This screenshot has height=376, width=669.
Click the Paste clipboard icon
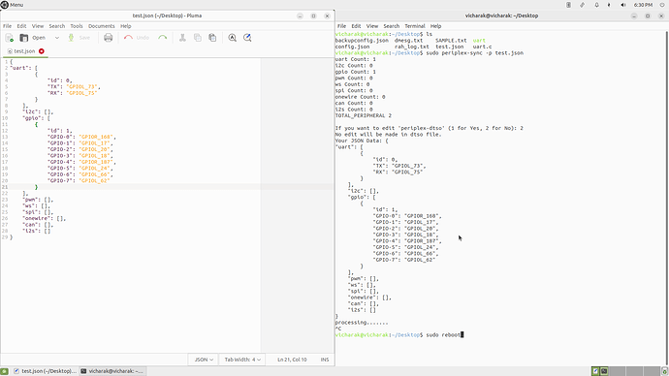click(x=212, y=38)
